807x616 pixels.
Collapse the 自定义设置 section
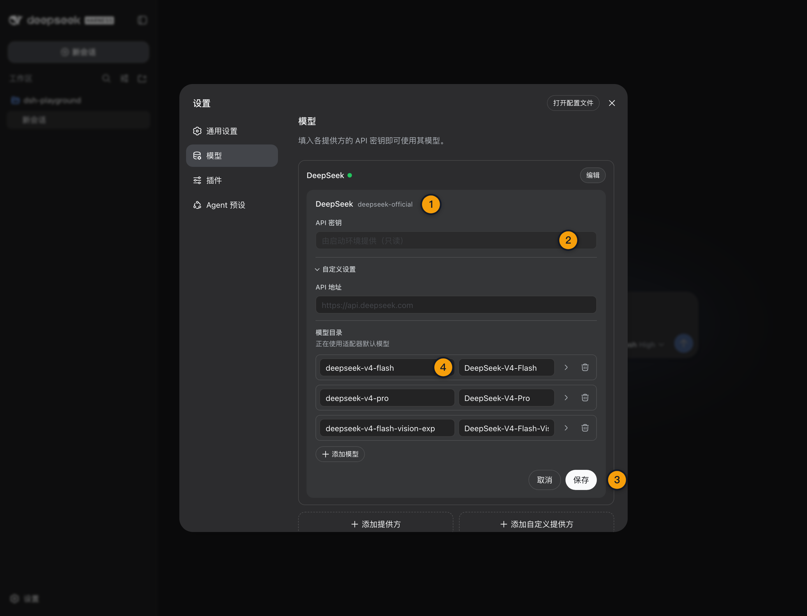coord(335,269)
